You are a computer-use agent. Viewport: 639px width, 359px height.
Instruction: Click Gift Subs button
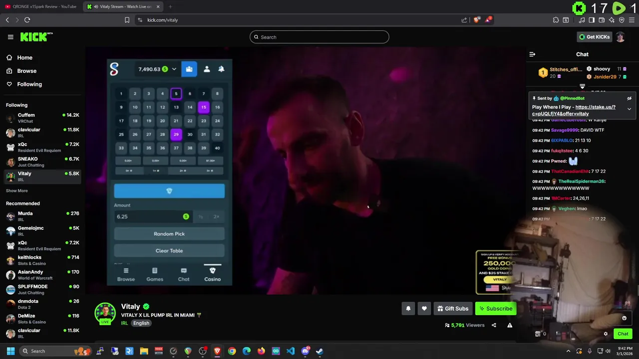tap(453, 309)
